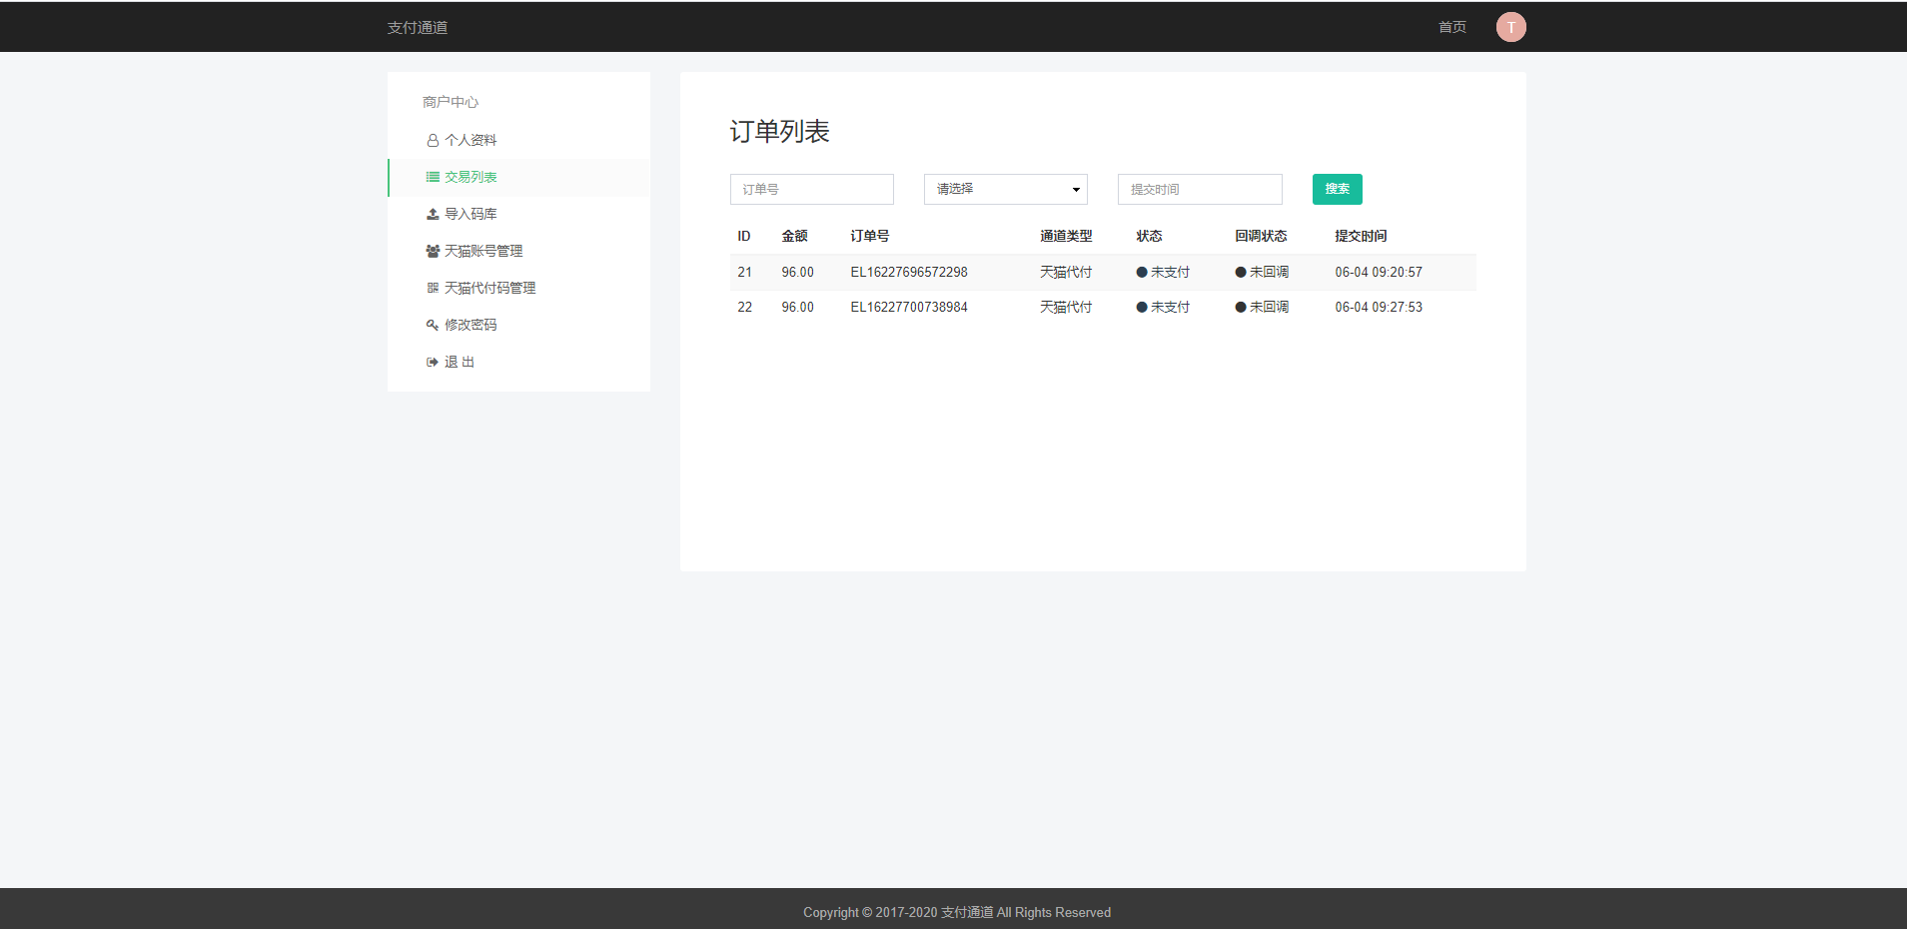The image size is (1907, 929).
Task: Click the 支付通道 brand link
Action: [x=418, y=27]
